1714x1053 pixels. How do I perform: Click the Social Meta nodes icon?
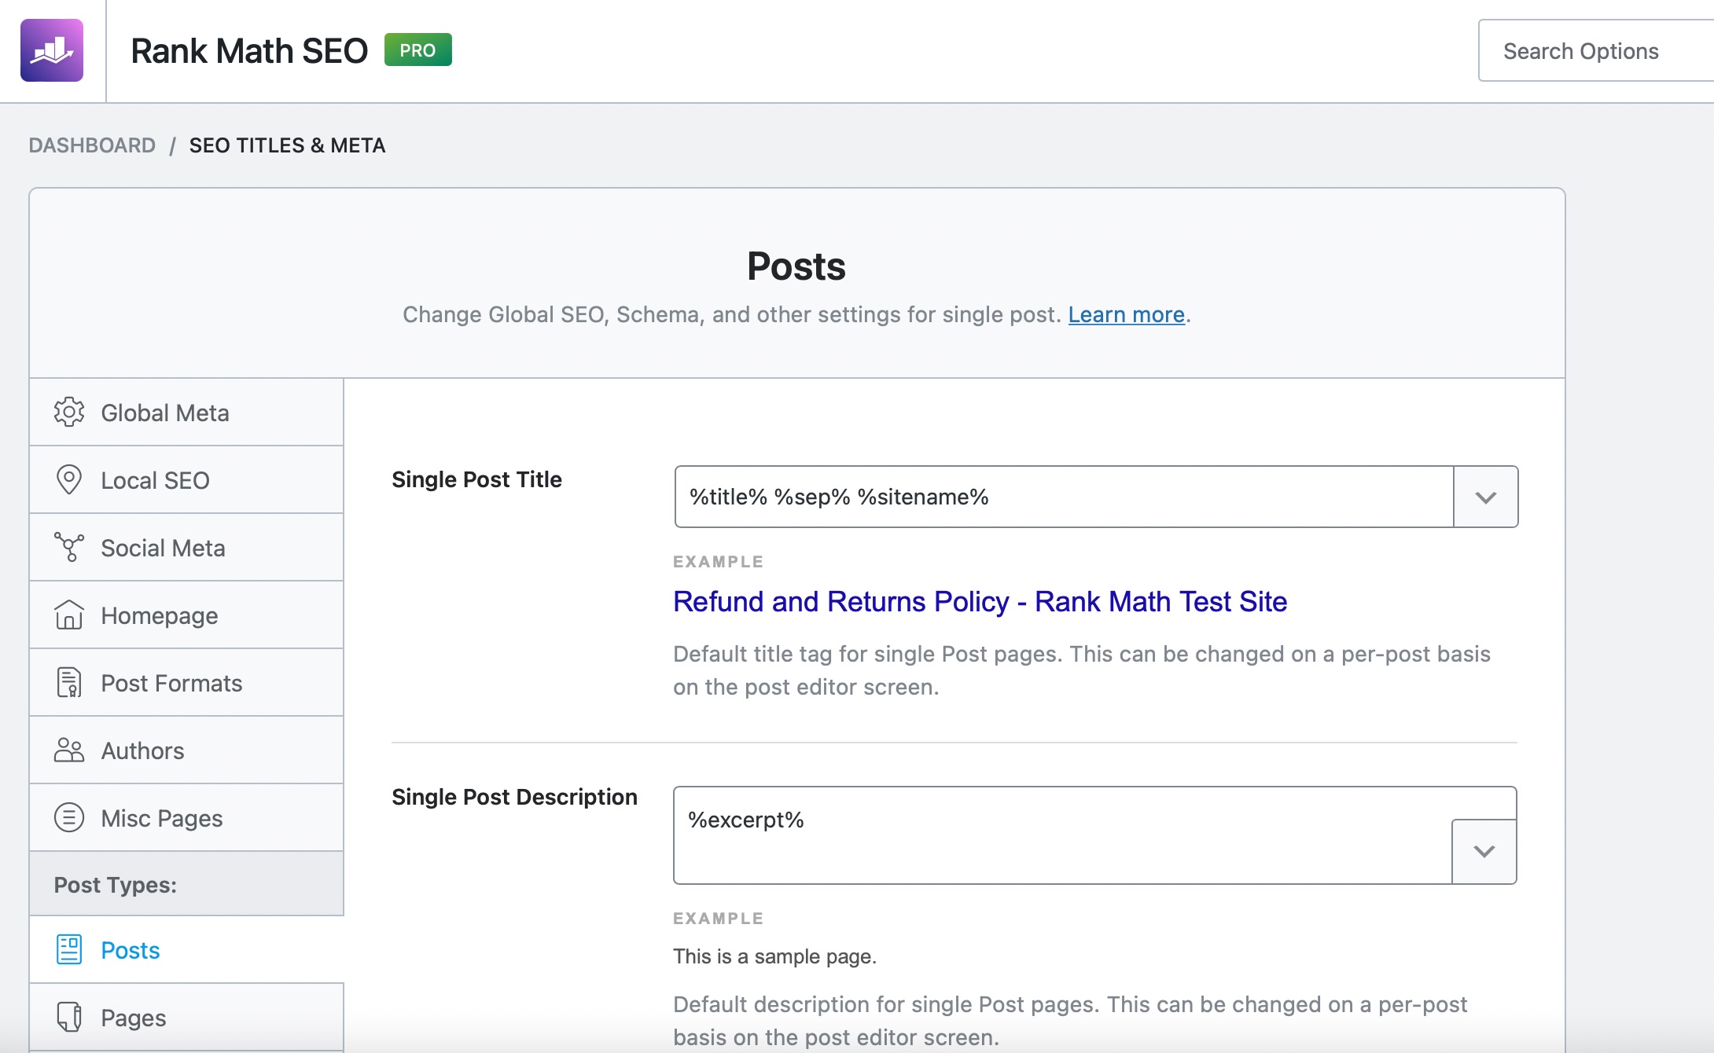(x=69, y=547)
